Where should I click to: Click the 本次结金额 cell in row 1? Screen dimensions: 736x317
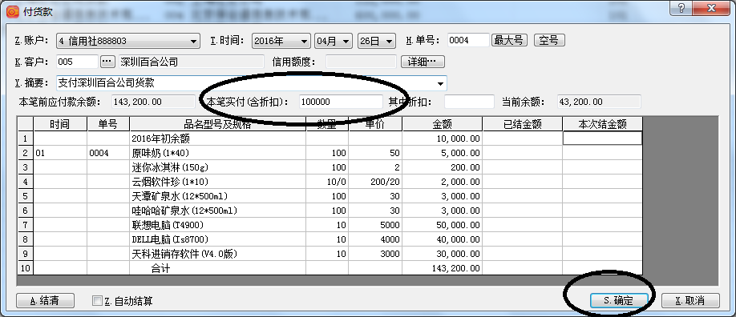pos(602,138)
